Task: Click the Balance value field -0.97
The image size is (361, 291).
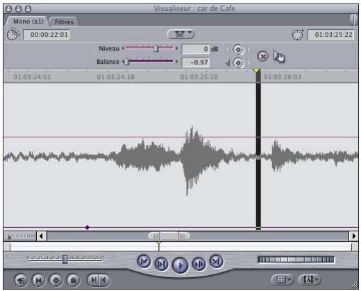Action: click(x=196, y=62)
